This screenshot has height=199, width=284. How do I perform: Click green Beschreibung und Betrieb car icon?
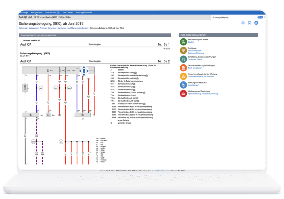pos(183,42)
